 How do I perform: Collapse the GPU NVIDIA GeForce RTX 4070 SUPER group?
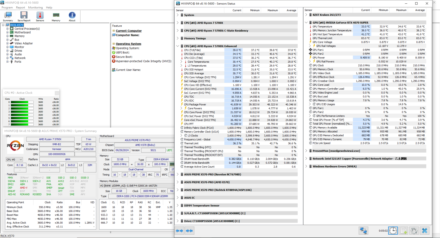click(306, 22)
